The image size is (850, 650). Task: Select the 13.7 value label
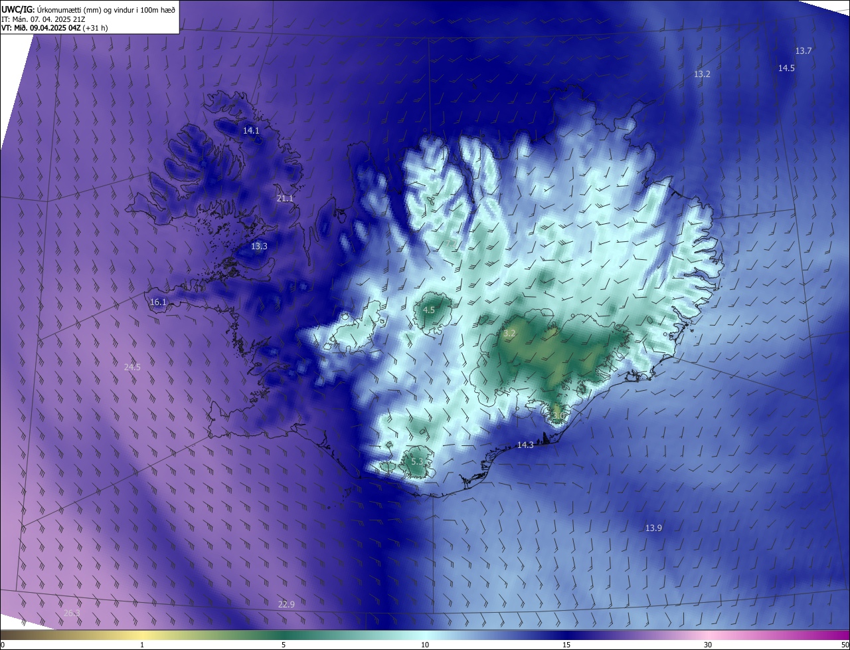[x=804, y=51]
